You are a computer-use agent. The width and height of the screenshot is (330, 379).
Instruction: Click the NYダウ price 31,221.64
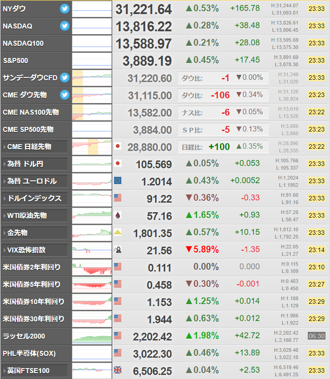point(143,10)
